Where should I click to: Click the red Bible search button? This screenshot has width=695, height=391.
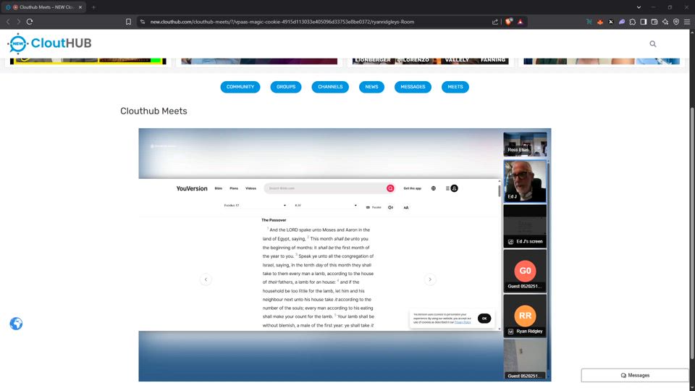[390, 188]
